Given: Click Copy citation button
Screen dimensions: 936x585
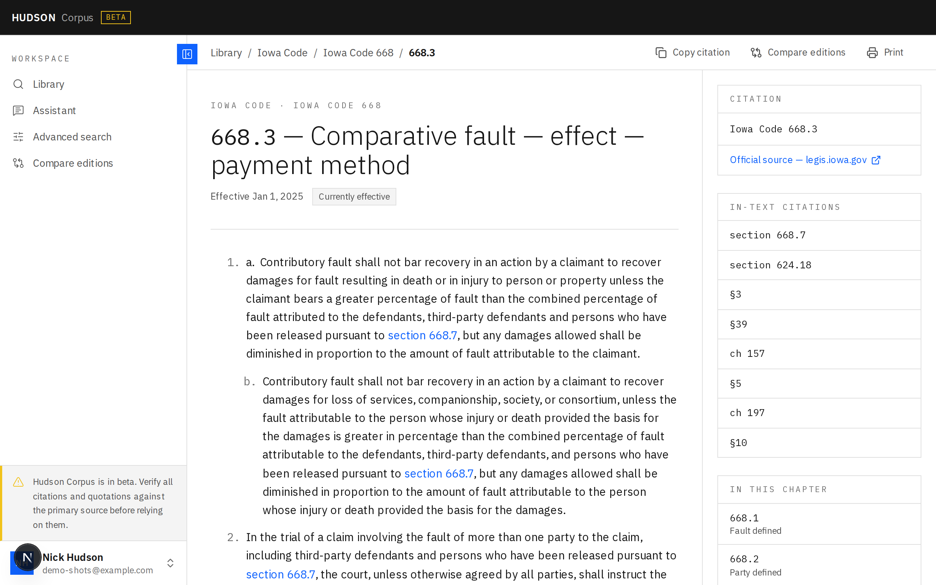Looking at the screenshot, I should 692,53.
